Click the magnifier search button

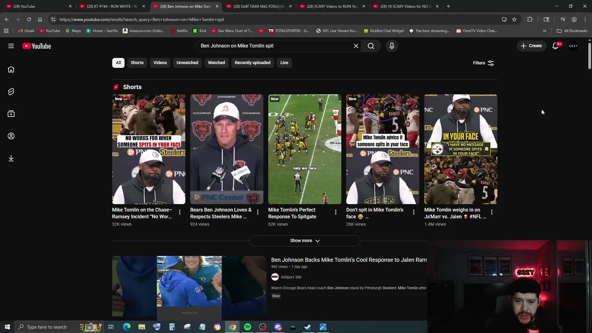[371, 46]
